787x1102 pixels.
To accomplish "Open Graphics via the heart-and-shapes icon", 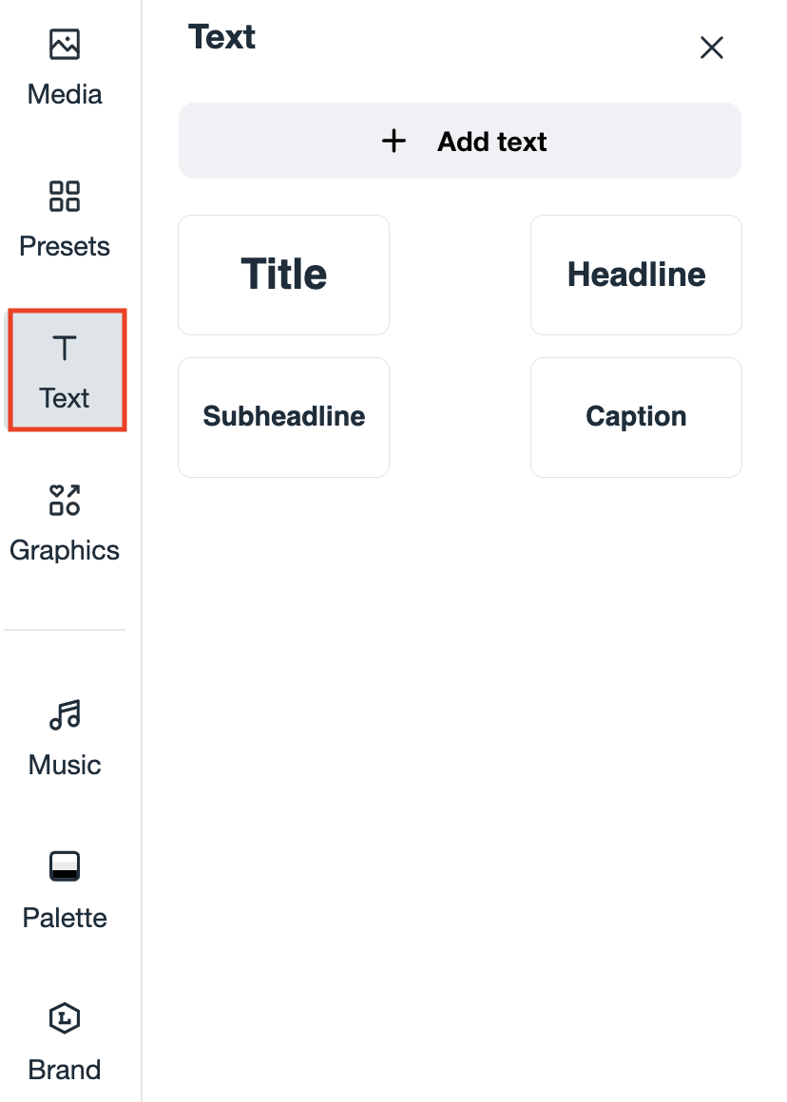I will pyautogui.click(x=65, y=500).
